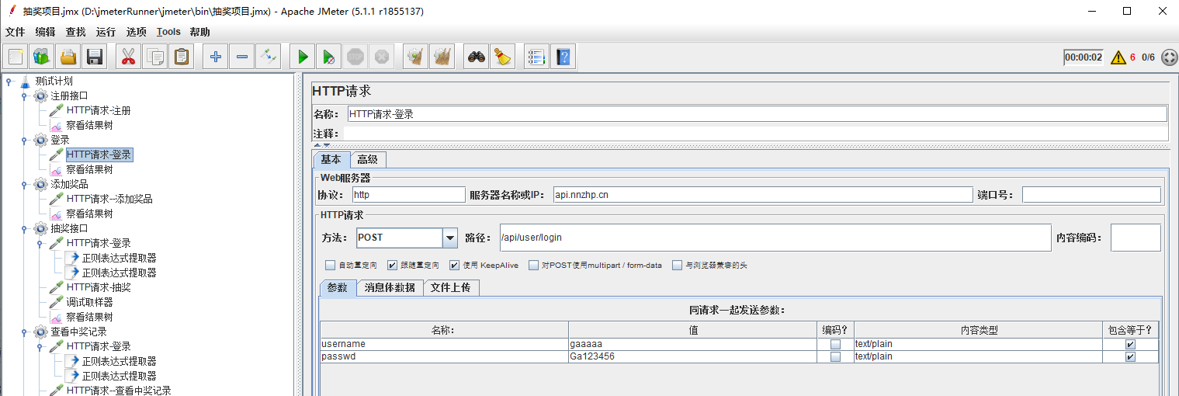
Task: Start the test with green play icon
Action: coord(303,57)
